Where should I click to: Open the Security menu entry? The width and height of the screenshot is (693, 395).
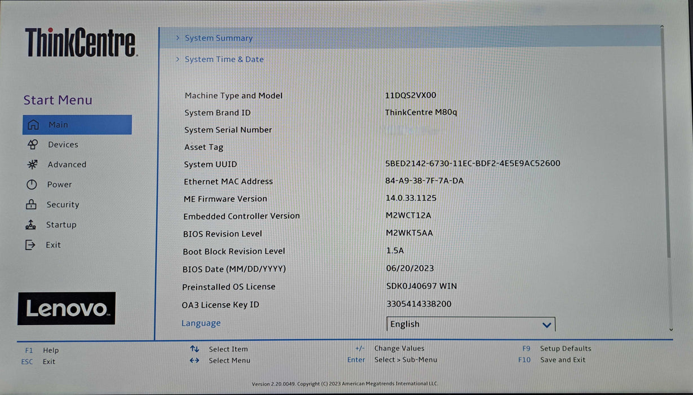(63, 204)
